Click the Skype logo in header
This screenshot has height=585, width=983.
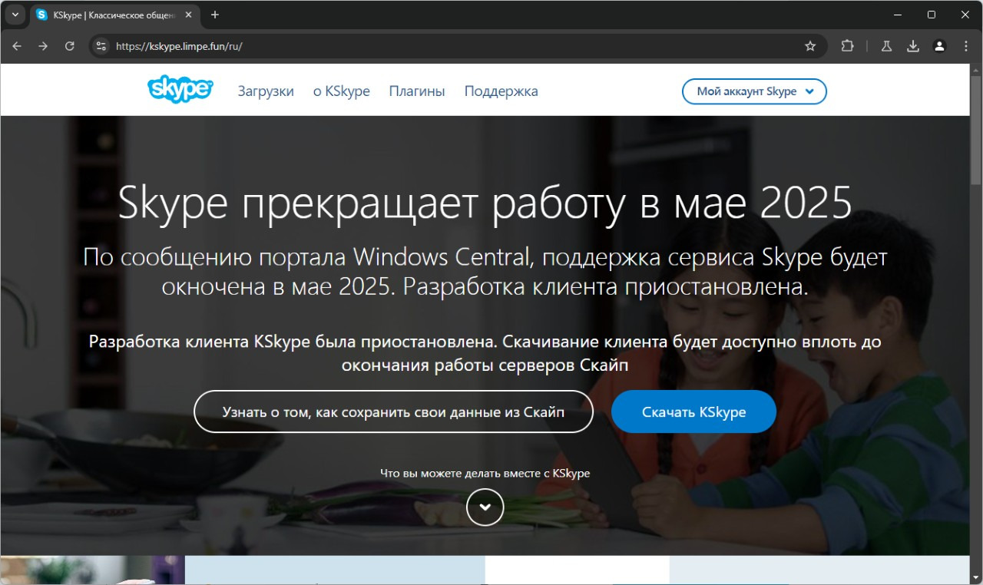tap(180, 90)
